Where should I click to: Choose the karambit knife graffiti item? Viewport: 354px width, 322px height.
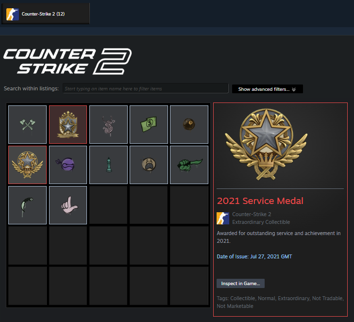tap(27, 205)
